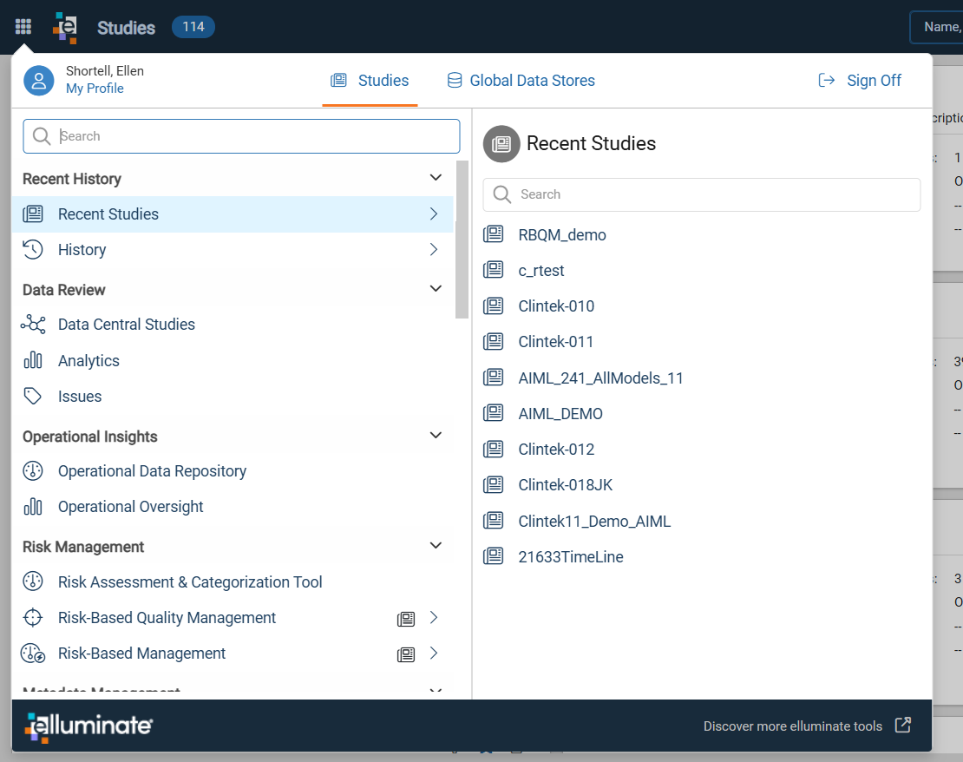963x762 pixels.
Task: Collapse the Data Review section
Action: [436, 288]
